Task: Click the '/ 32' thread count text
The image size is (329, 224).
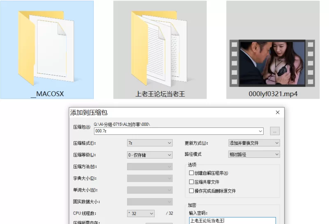Action: point(169,213)
